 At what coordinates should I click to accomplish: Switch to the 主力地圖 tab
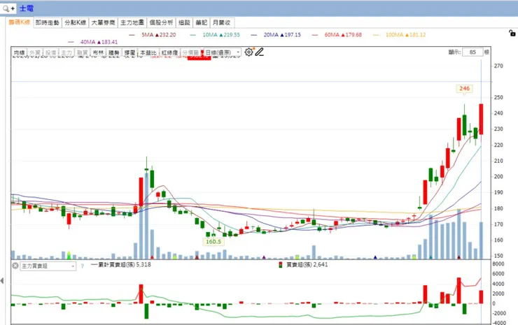pos(132,22)
